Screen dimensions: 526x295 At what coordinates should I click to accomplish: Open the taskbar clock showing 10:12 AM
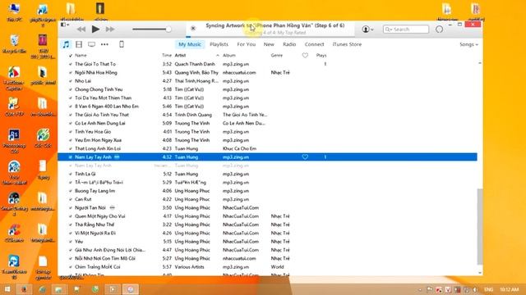(x=510, y=289)
